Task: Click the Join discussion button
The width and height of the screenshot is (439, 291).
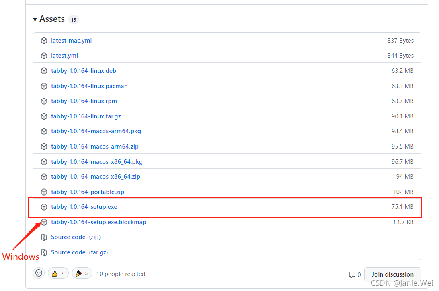Action: [x=392, y=274]
